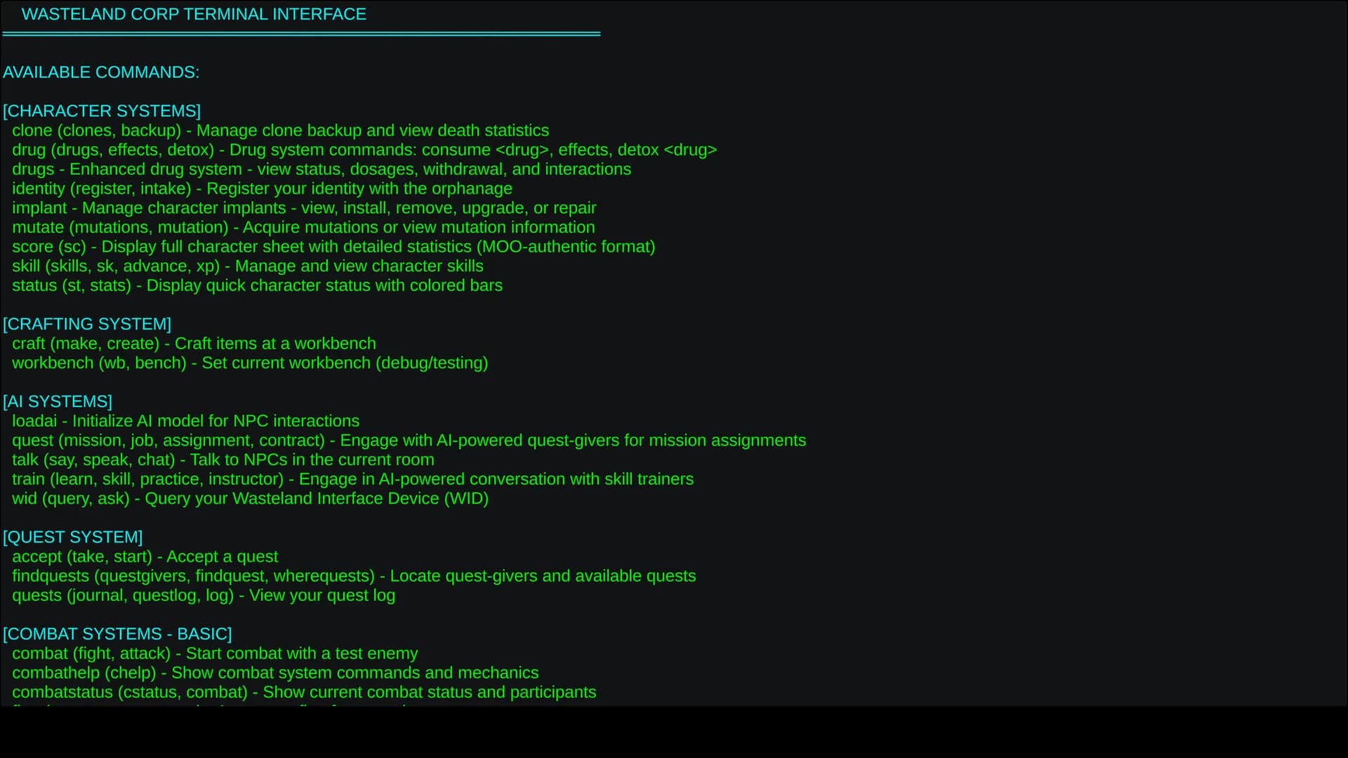
Task: Click the quests journal log command
Action: pyautogui.click(x=204, y=595)
